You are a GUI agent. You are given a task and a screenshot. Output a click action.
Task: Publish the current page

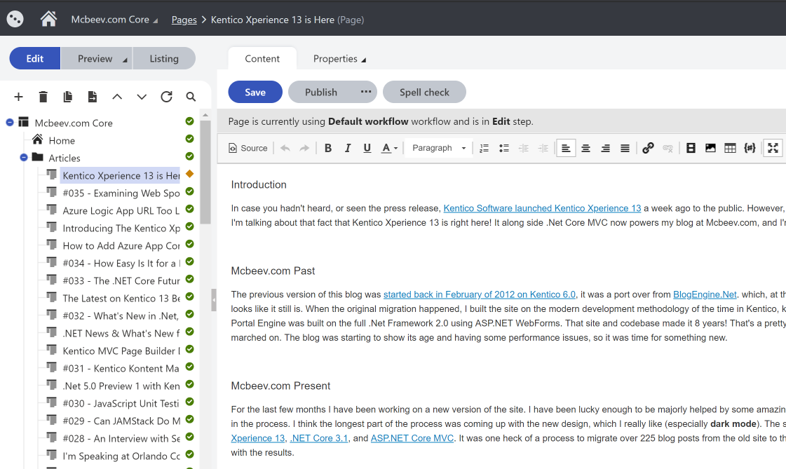coord(321,93)
